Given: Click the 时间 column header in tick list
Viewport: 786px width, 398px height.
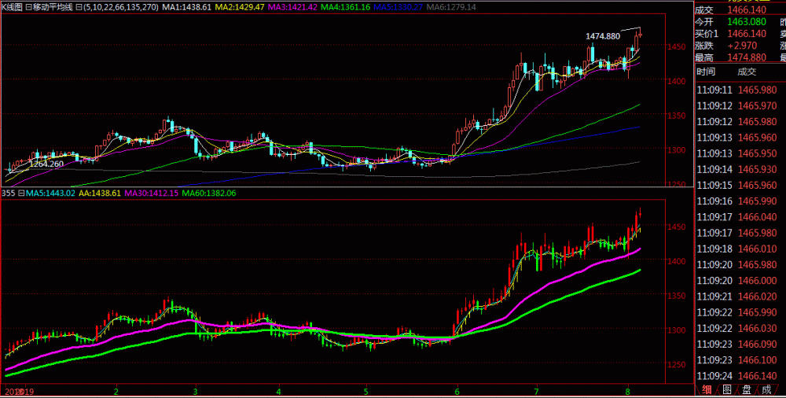Looking at the screenshot, I should 706,72.
